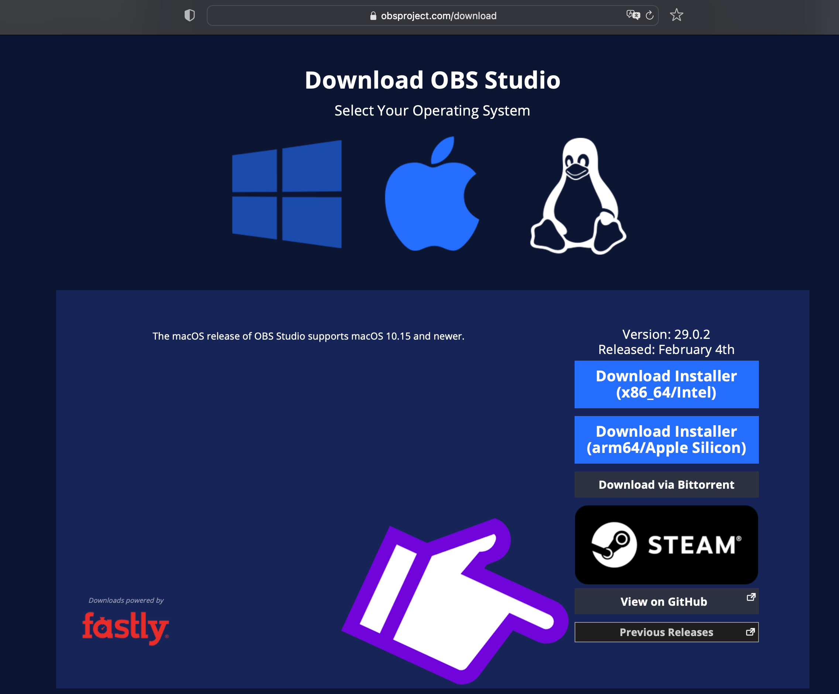Open the Steam store banner
This screenshot has height=694, width=839.
point(667,544)
